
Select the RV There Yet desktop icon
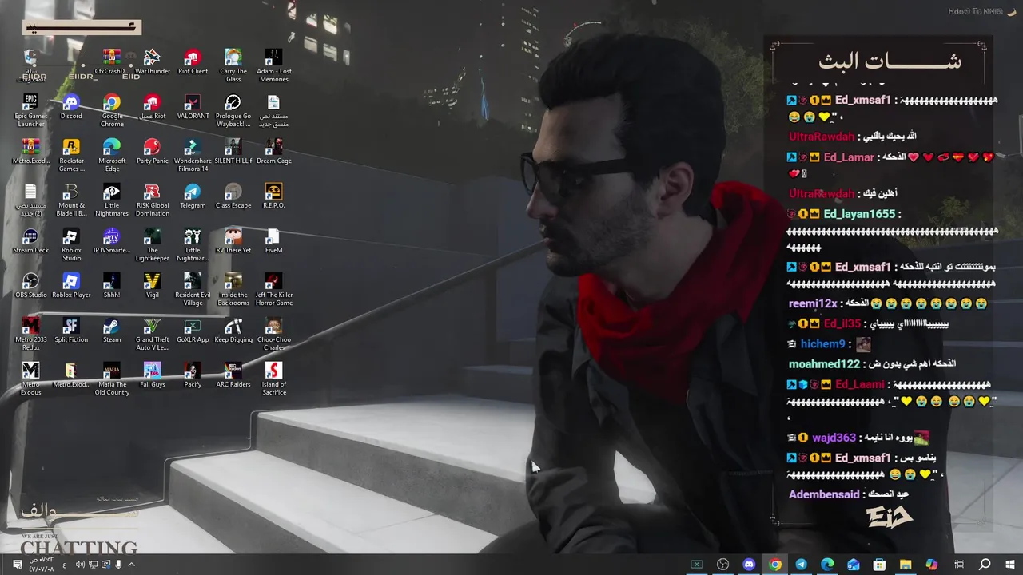(x=233, y=241)
